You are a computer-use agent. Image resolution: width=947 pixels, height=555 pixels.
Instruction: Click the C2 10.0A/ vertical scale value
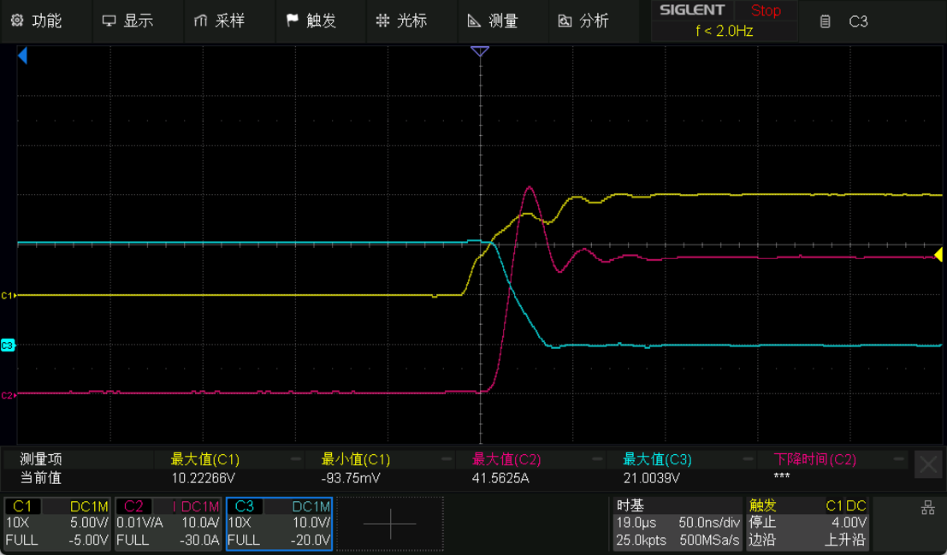200,523
